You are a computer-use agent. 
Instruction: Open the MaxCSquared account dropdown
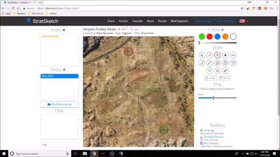[x=180, y=21]
